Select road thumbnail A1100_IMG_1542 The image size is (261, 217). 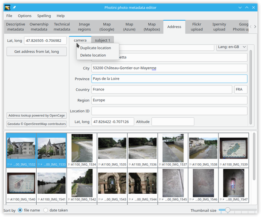(82, 185)
